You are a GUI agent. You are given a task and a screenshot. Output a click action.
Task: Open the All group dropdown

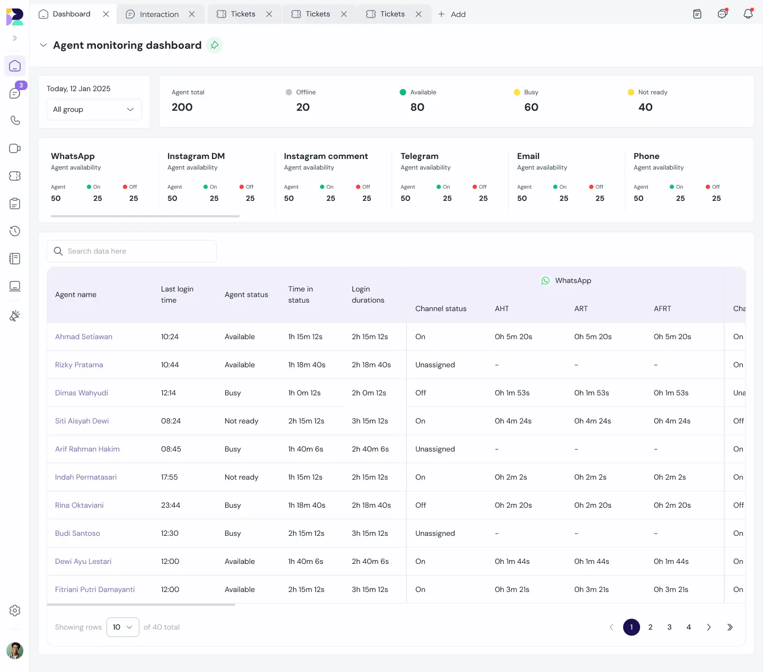(94, 110)
